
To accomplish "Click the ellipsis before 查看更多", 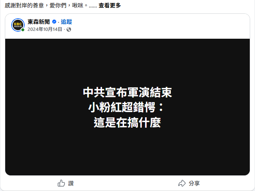I will [93, 7].
